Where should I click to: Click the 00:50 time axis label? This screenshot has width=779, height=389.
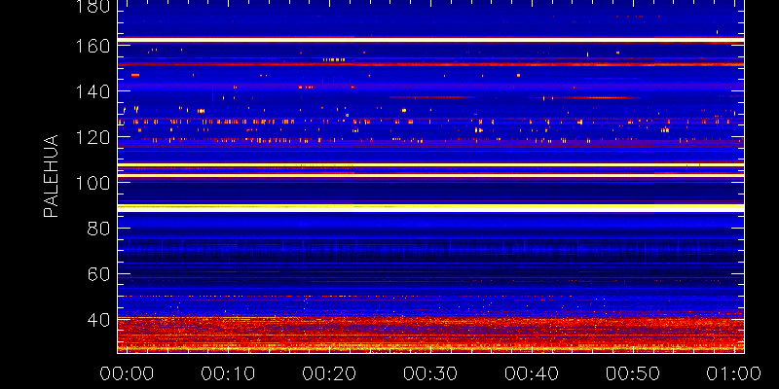pos(633,373)
